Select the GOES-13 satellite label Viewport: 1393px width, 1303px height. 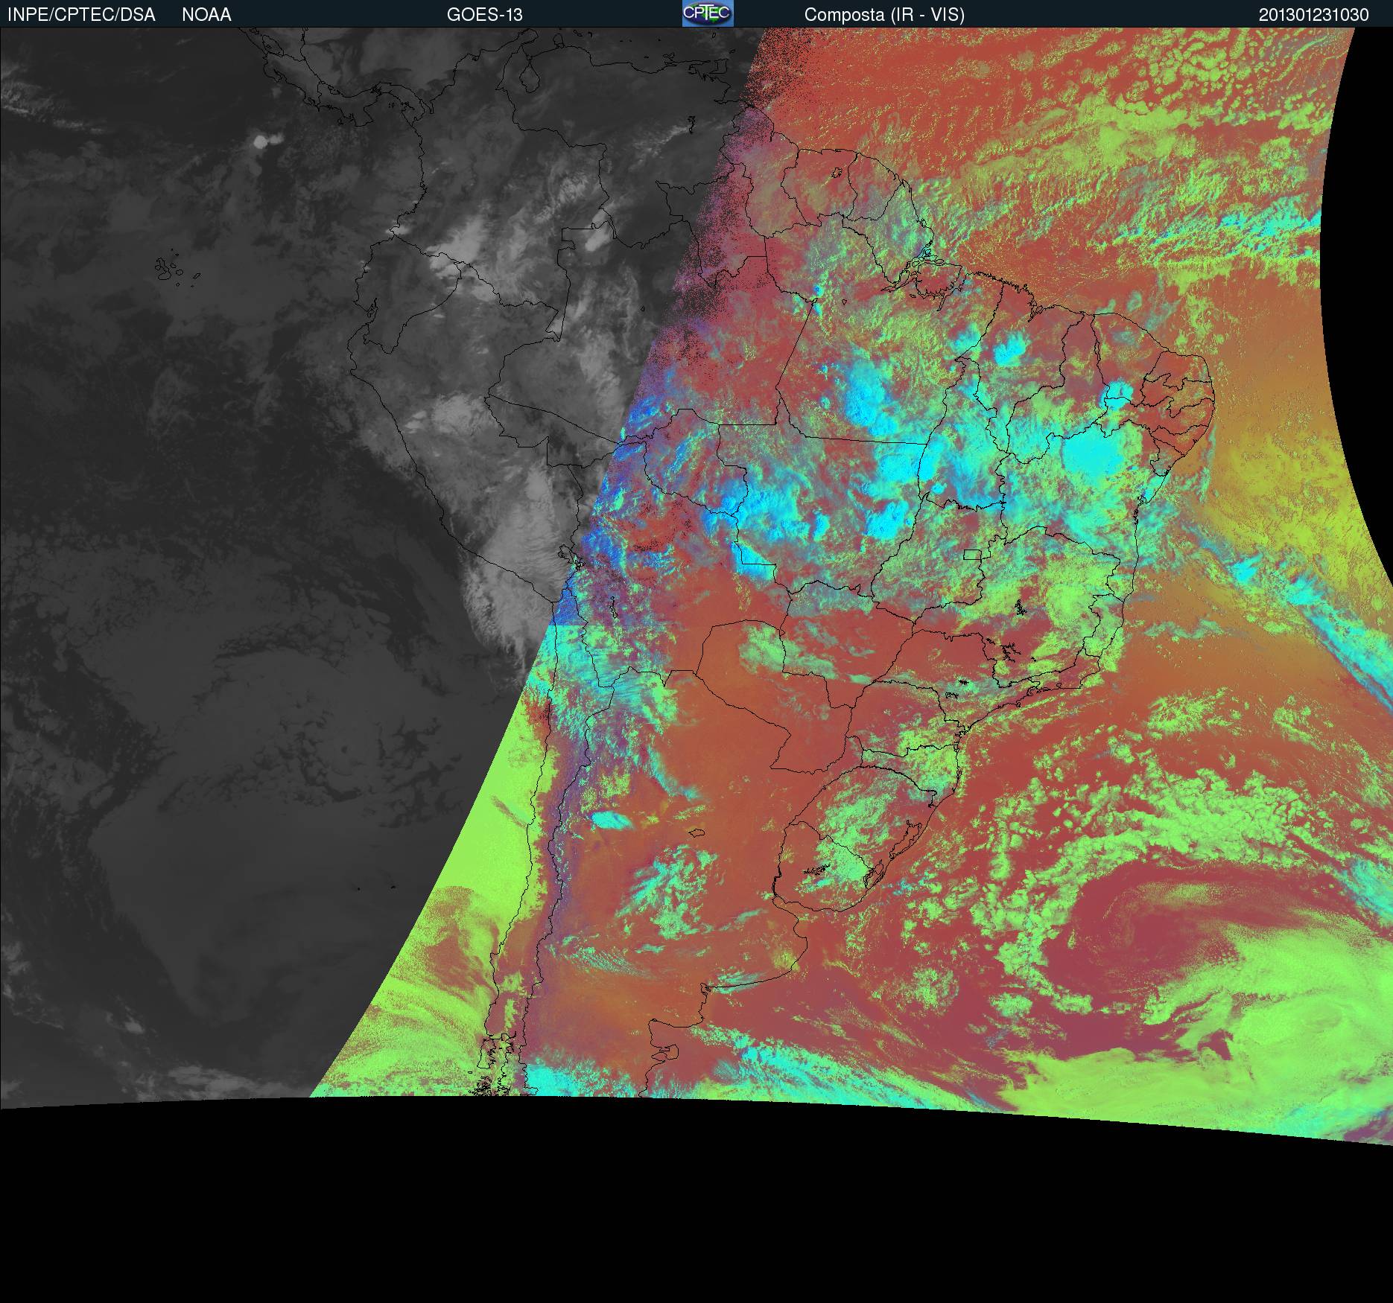click(484, 15)
